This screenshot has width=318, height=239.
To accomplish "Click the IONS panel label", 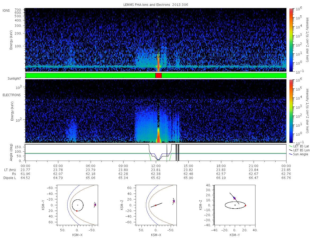I will 6,10.
